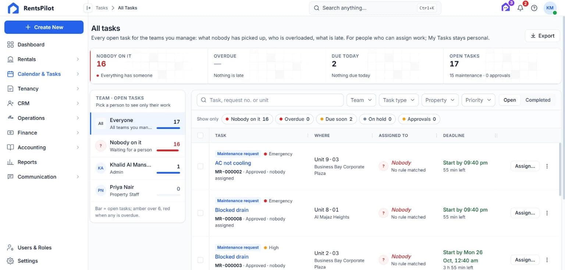
Task: Open the KM user avatar menu
Action: (550, 8)
